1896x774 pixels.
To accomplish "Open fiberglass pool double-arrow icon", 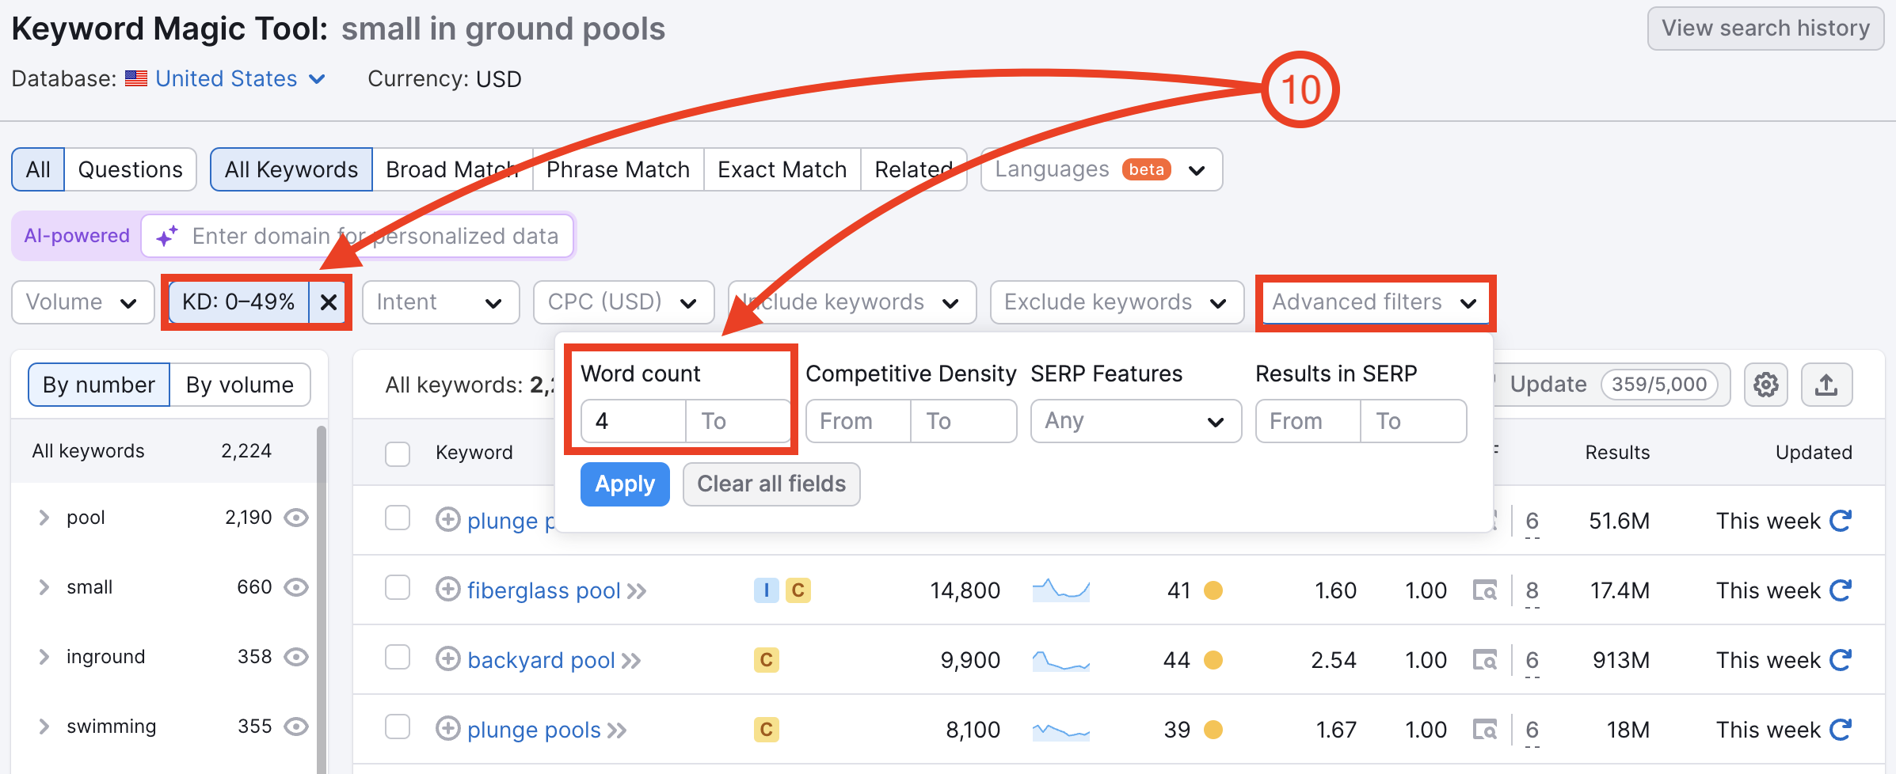I will point(637,591).
